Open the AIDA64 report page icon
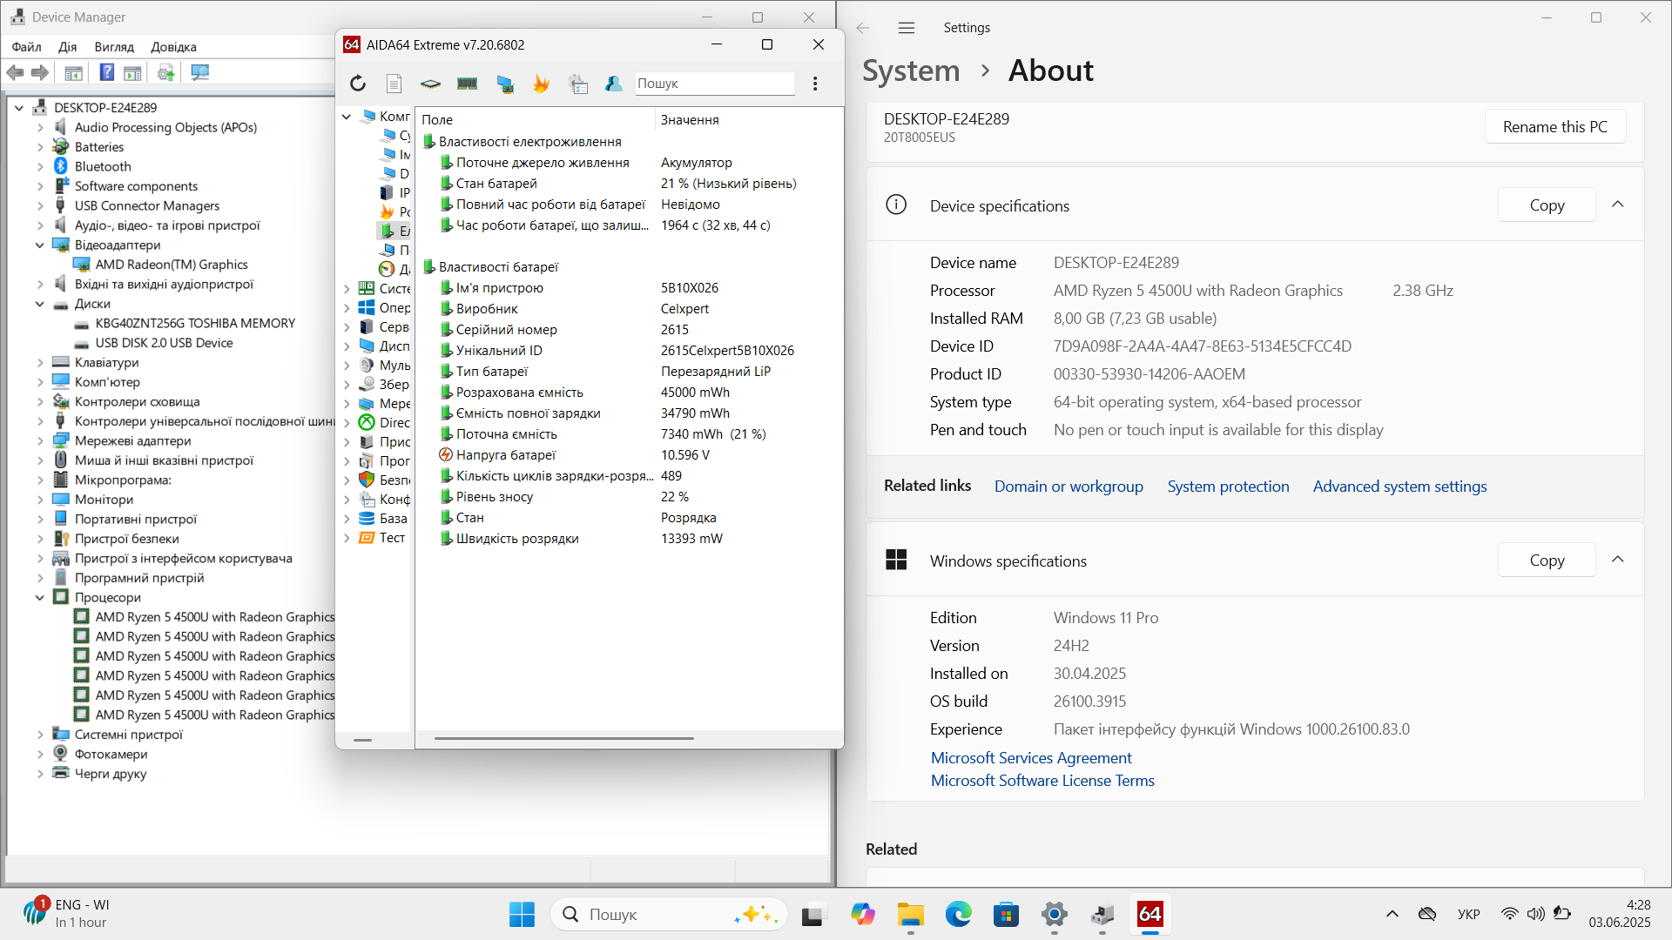 [x=394, y=84]
